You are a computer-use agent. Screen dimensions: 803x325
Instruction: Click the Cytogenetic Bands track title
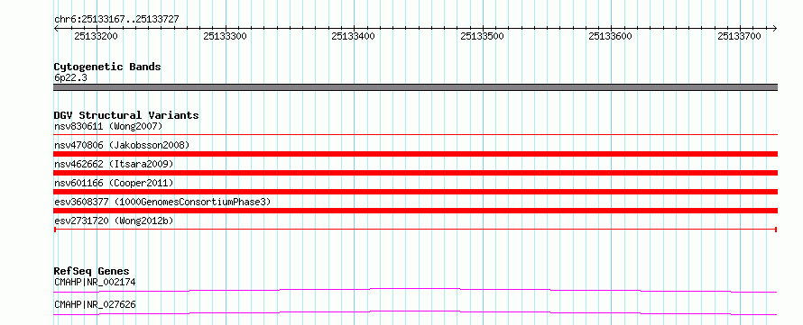click(x=107, y=67)
